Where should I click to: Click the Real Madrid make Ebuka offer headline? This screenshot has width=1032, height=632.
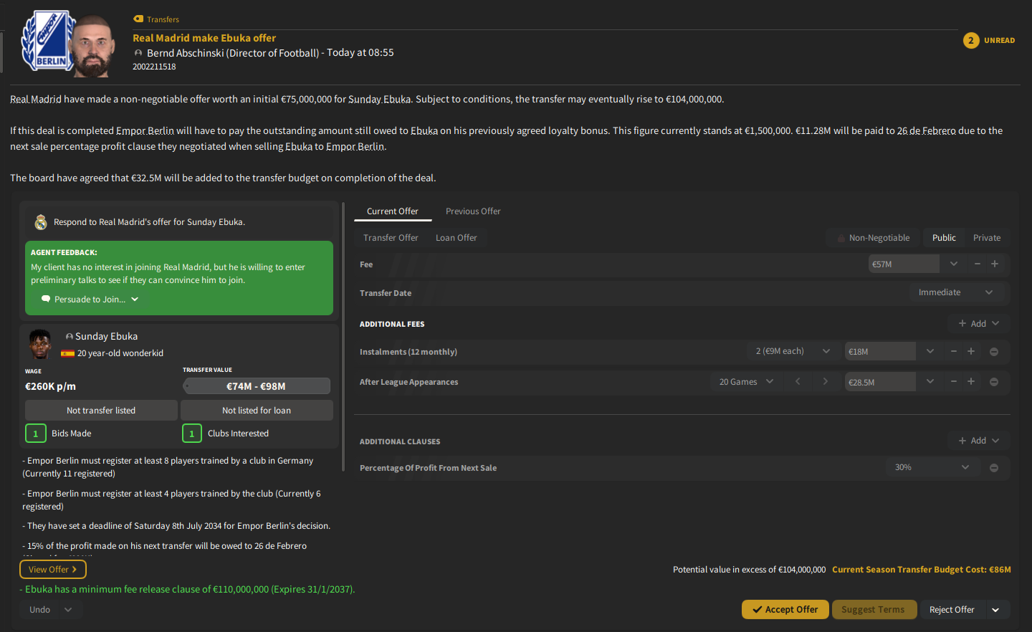coord(204,38)
